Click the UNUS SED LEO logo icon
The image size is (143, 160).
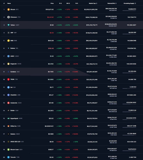[x=8, y=142]
